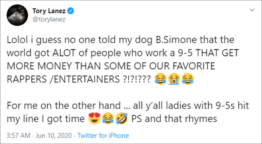Open the @torylanez handle link

[x=49, y=20]
